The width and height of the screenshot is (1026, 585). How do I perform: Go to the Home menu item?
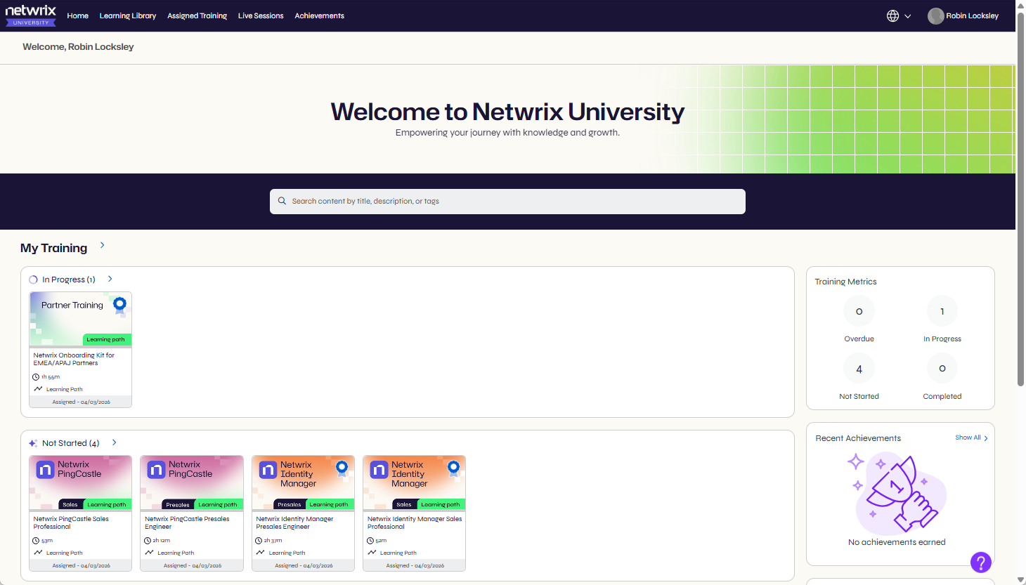(x=77, y=15)
